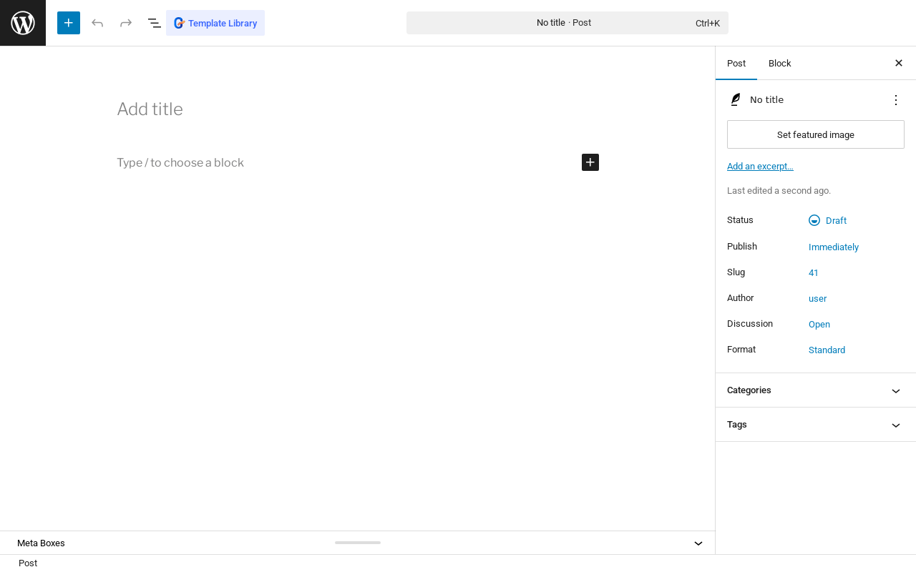The width and height of the screenshot is (916, 572).
Task: Expand the Categories panel
Action: [816, 390]
